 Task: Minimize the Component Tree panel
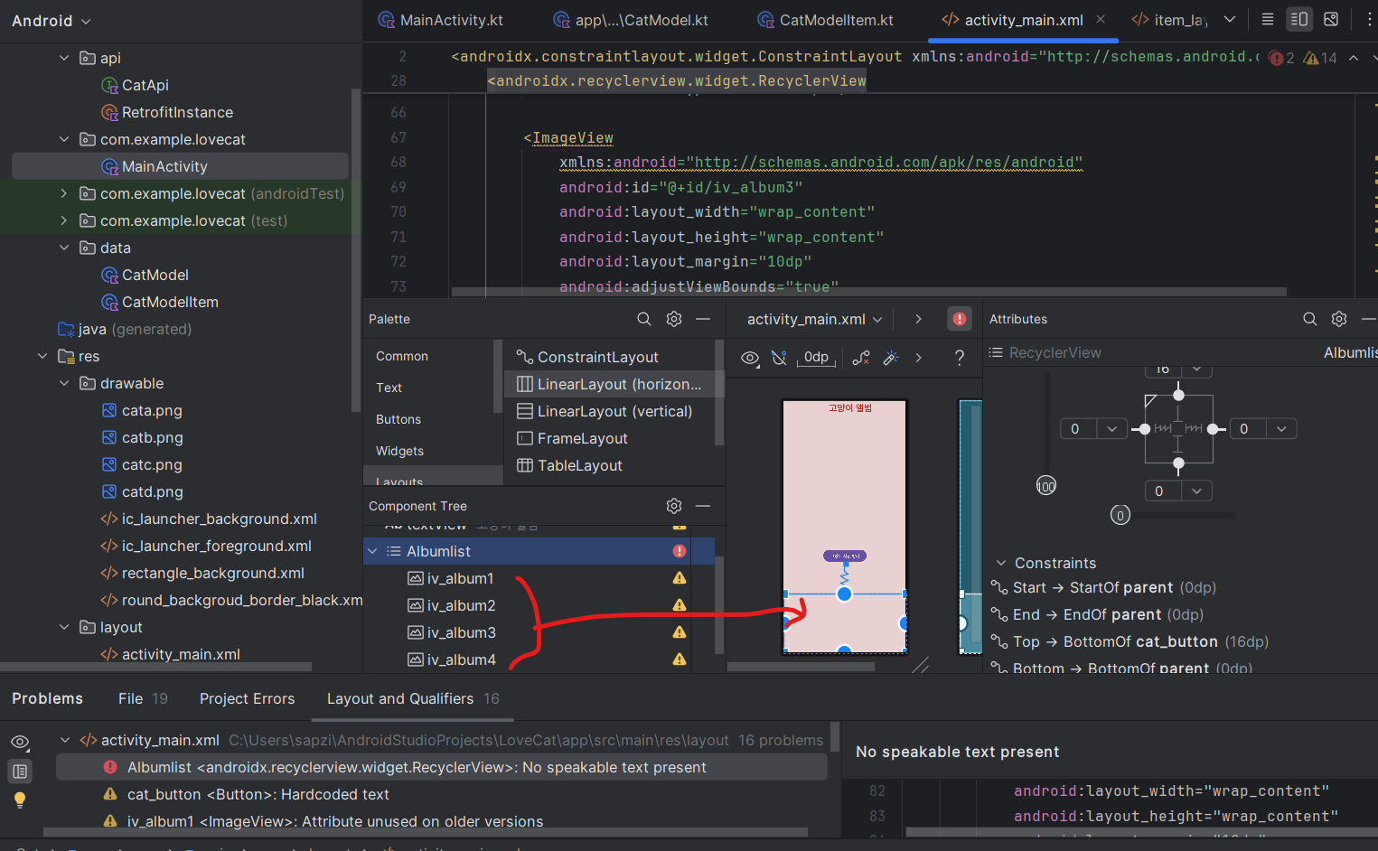coord(703,506)
